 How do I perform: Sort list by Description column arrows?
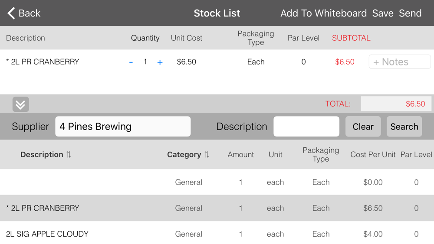[x=69, y=154]
